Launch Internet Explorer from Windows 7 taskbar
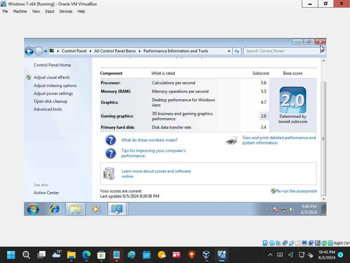350x263 pixels. click(54, 209)
